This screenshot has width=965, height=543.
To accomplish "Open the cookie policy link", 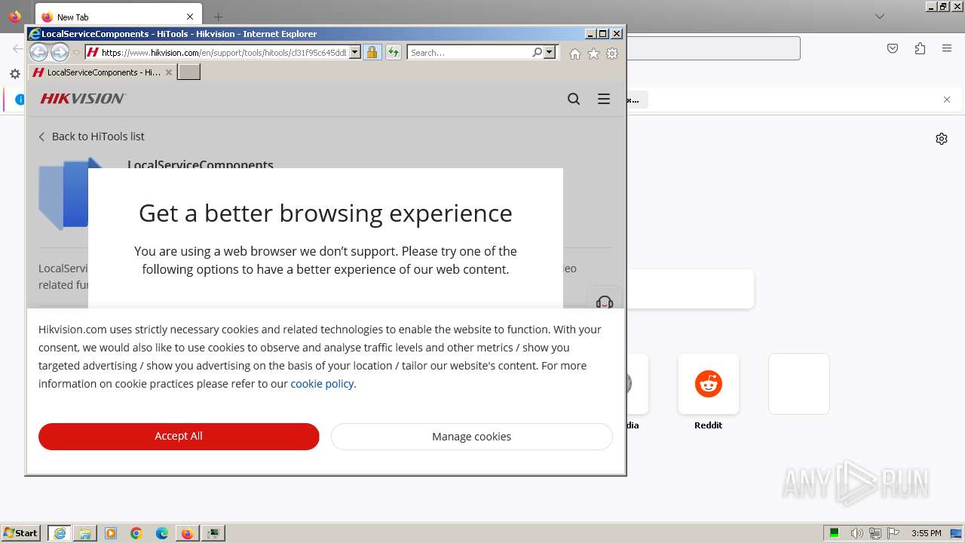I will (322, 384).
